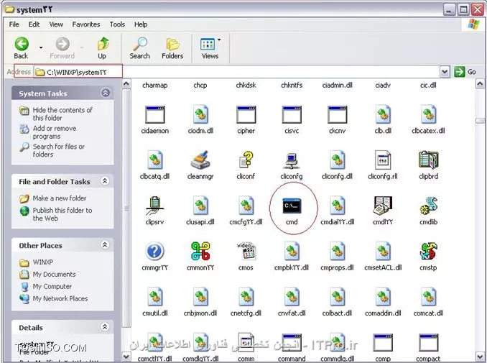Viewport: 487px width, 363px height.
Task: Open My Network Places link
Action: pyautogui.click(x=60, y=298)
